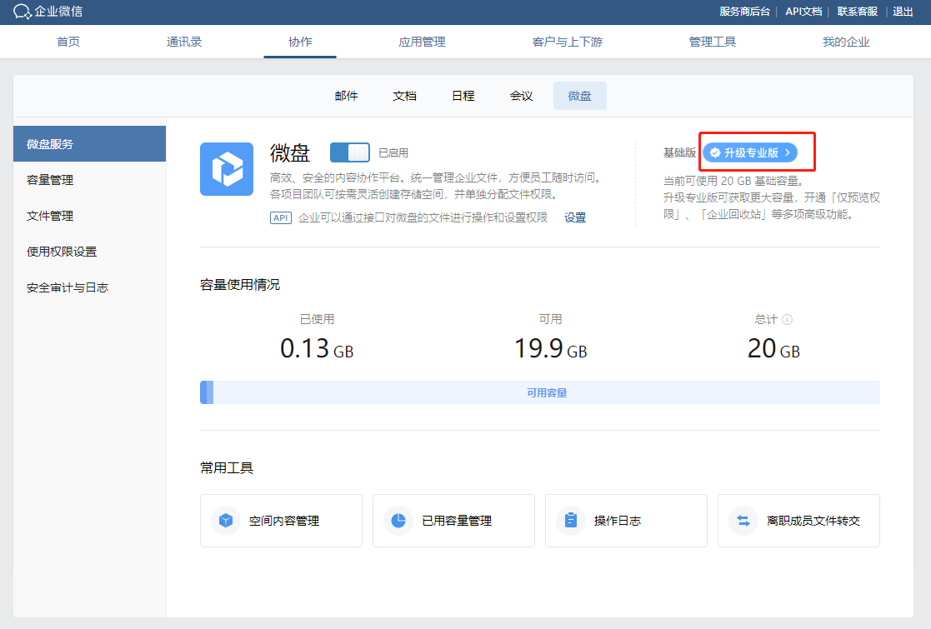
Task: Open 容量管理 in the sidebar
Action: point(90,180)
